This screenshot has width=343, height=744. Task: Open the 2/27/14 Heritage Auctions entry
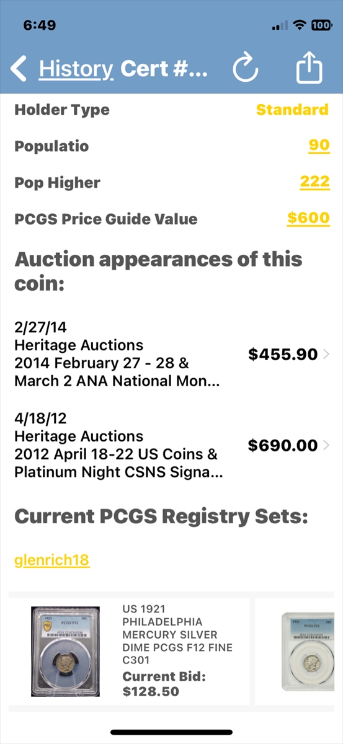point(171,355)
